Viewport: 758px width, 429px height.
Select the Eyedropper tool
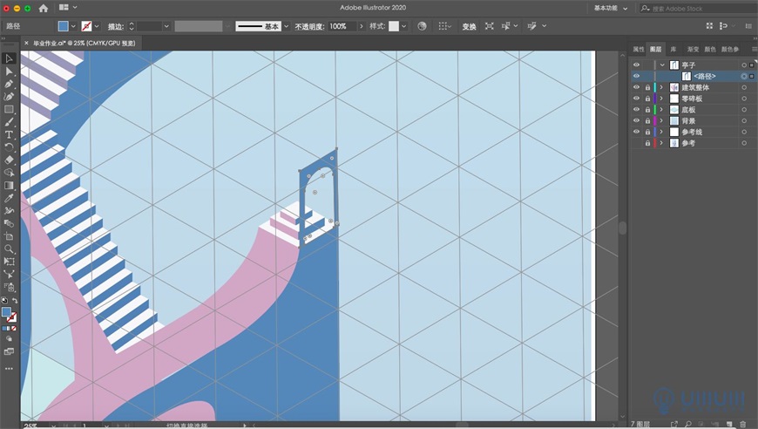(x=9, y=198)
